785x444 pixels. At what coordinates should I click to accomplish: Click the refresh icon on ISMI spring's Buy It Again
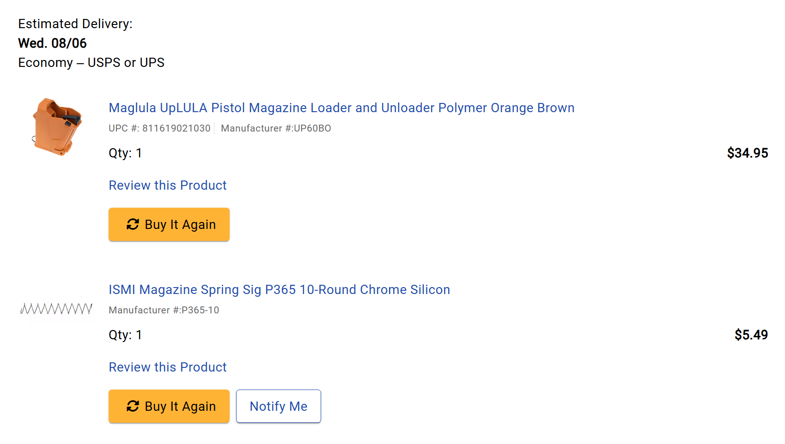(133, 406)
